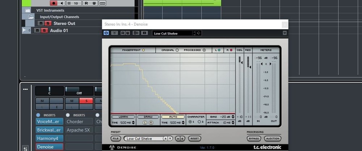Solo the Audio 01 track
This screenshot has height=151, width=362.
pos(44,30)
